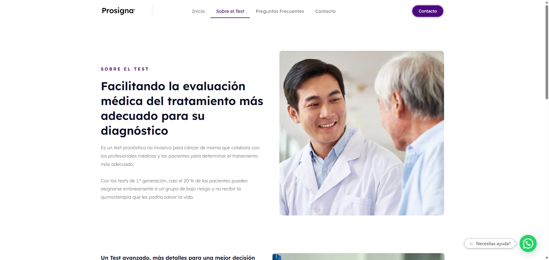Go to the Inicio menu item
Image resolution: width=549 pixels, height=260 pixels.
click(198, 11)
